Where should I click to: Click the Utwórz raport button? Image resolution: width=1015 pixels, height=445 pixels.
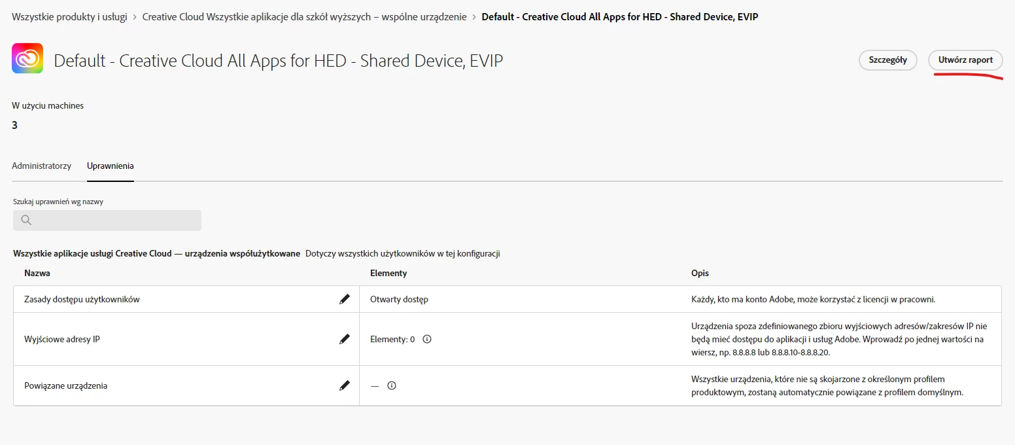(x=965, y=60)
